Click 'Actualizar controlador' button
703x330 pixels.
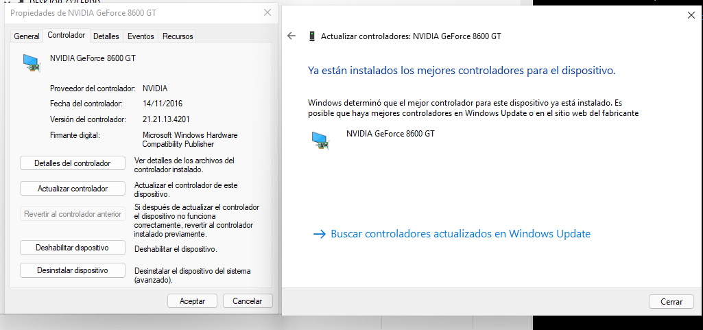[73, 189]
